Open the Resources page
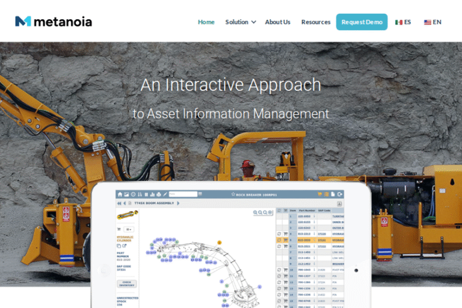 pos(316,22)
